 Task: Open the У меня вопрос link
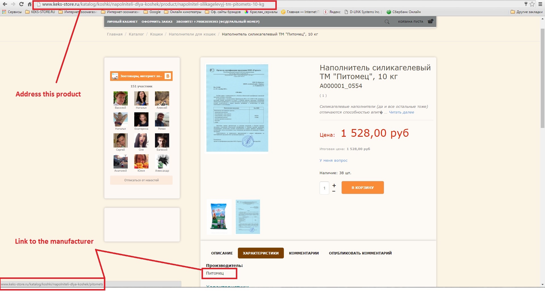point(334,161)
